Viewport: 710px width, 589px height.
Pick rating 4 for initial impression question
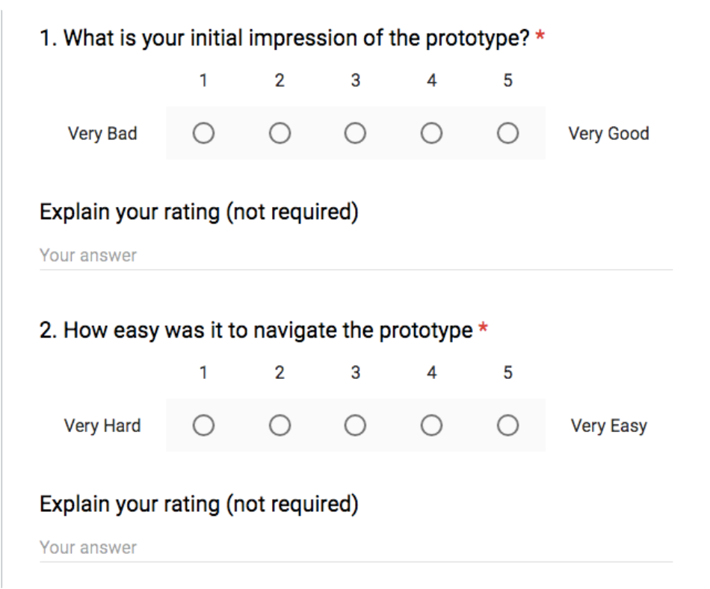[431, 133]
